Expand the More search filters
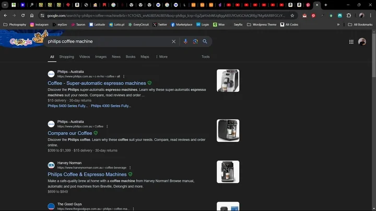Screen dimensions: 376x211 tap(161, 57)
